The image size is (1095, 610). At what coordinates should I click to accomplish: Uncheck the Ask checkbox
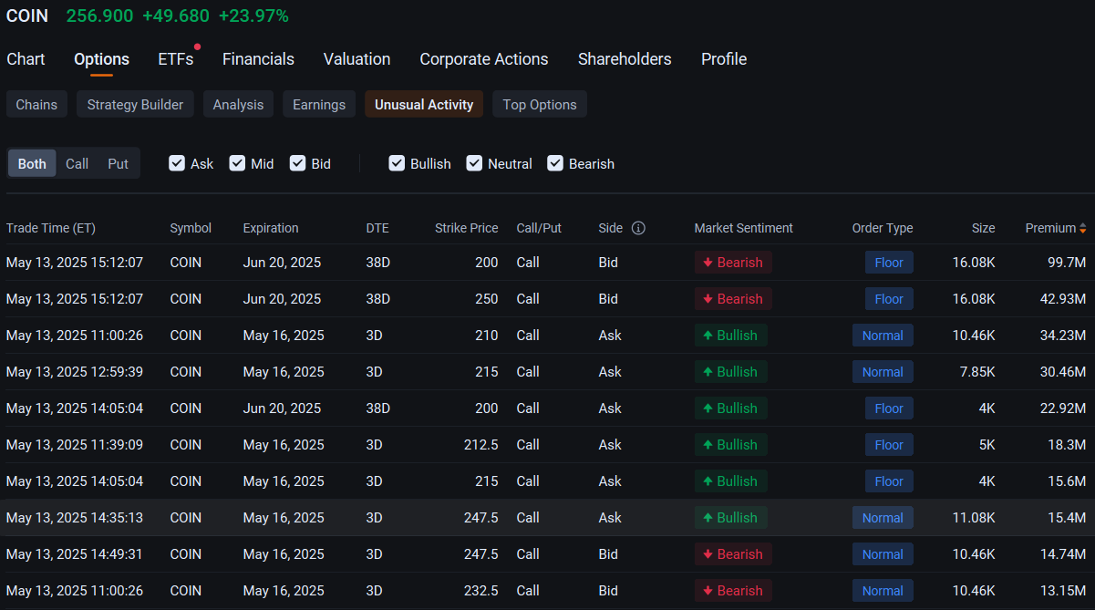click(x=177, y=163)
